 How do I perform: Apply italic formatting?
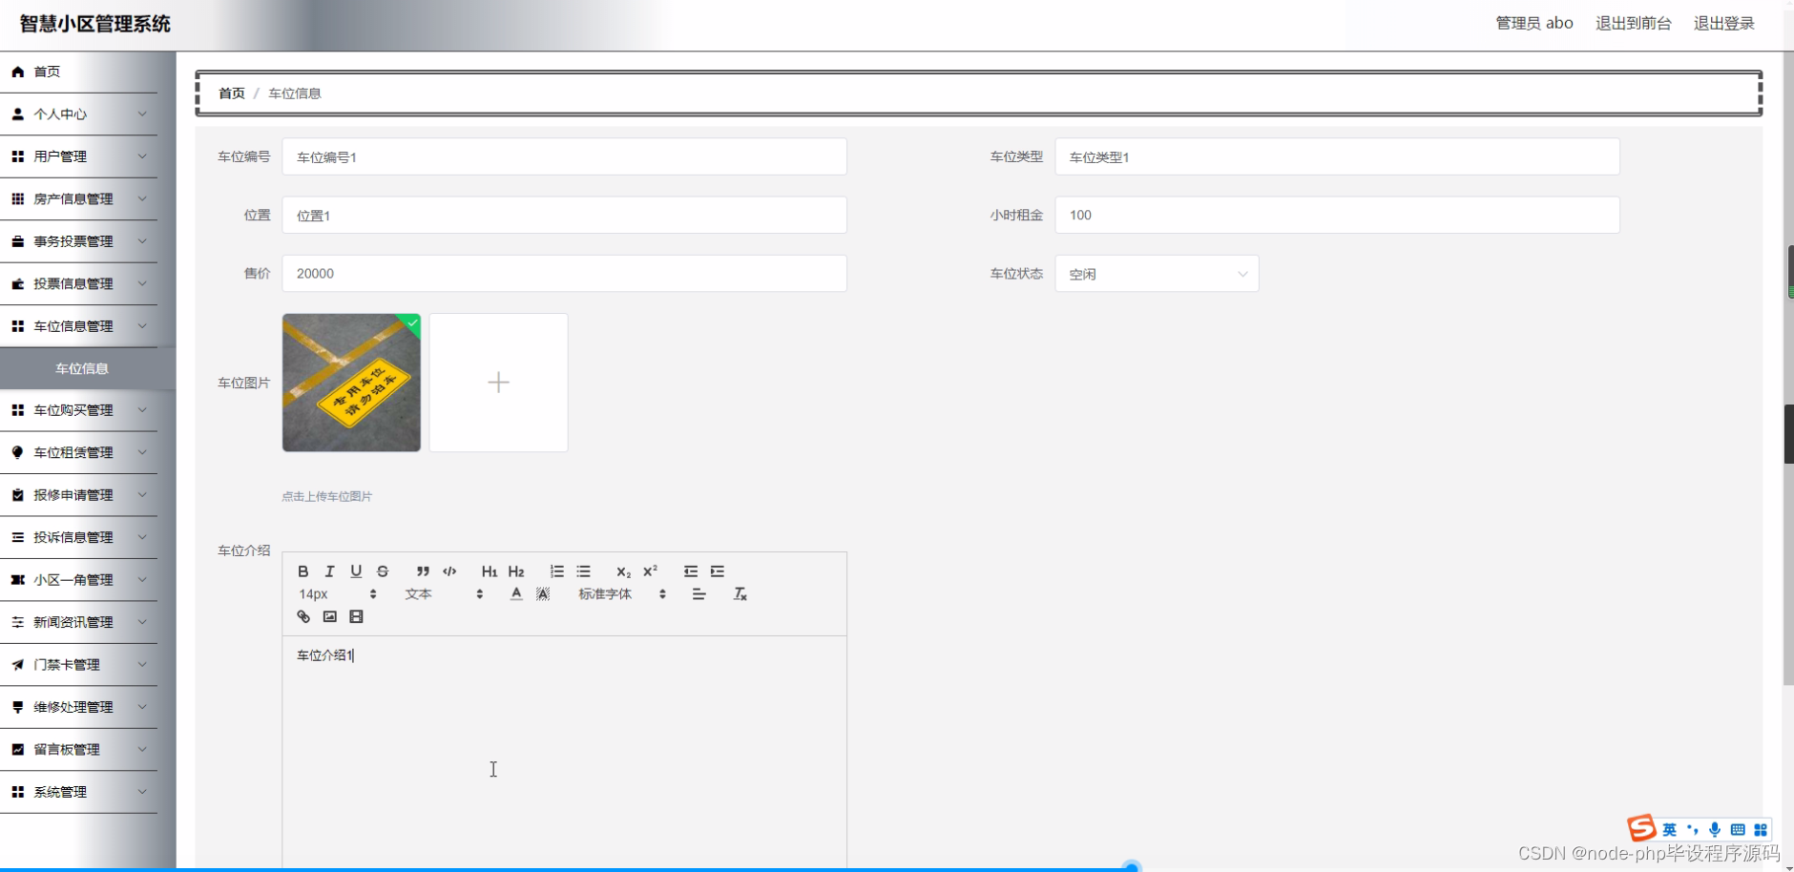[x=329, y=571]
